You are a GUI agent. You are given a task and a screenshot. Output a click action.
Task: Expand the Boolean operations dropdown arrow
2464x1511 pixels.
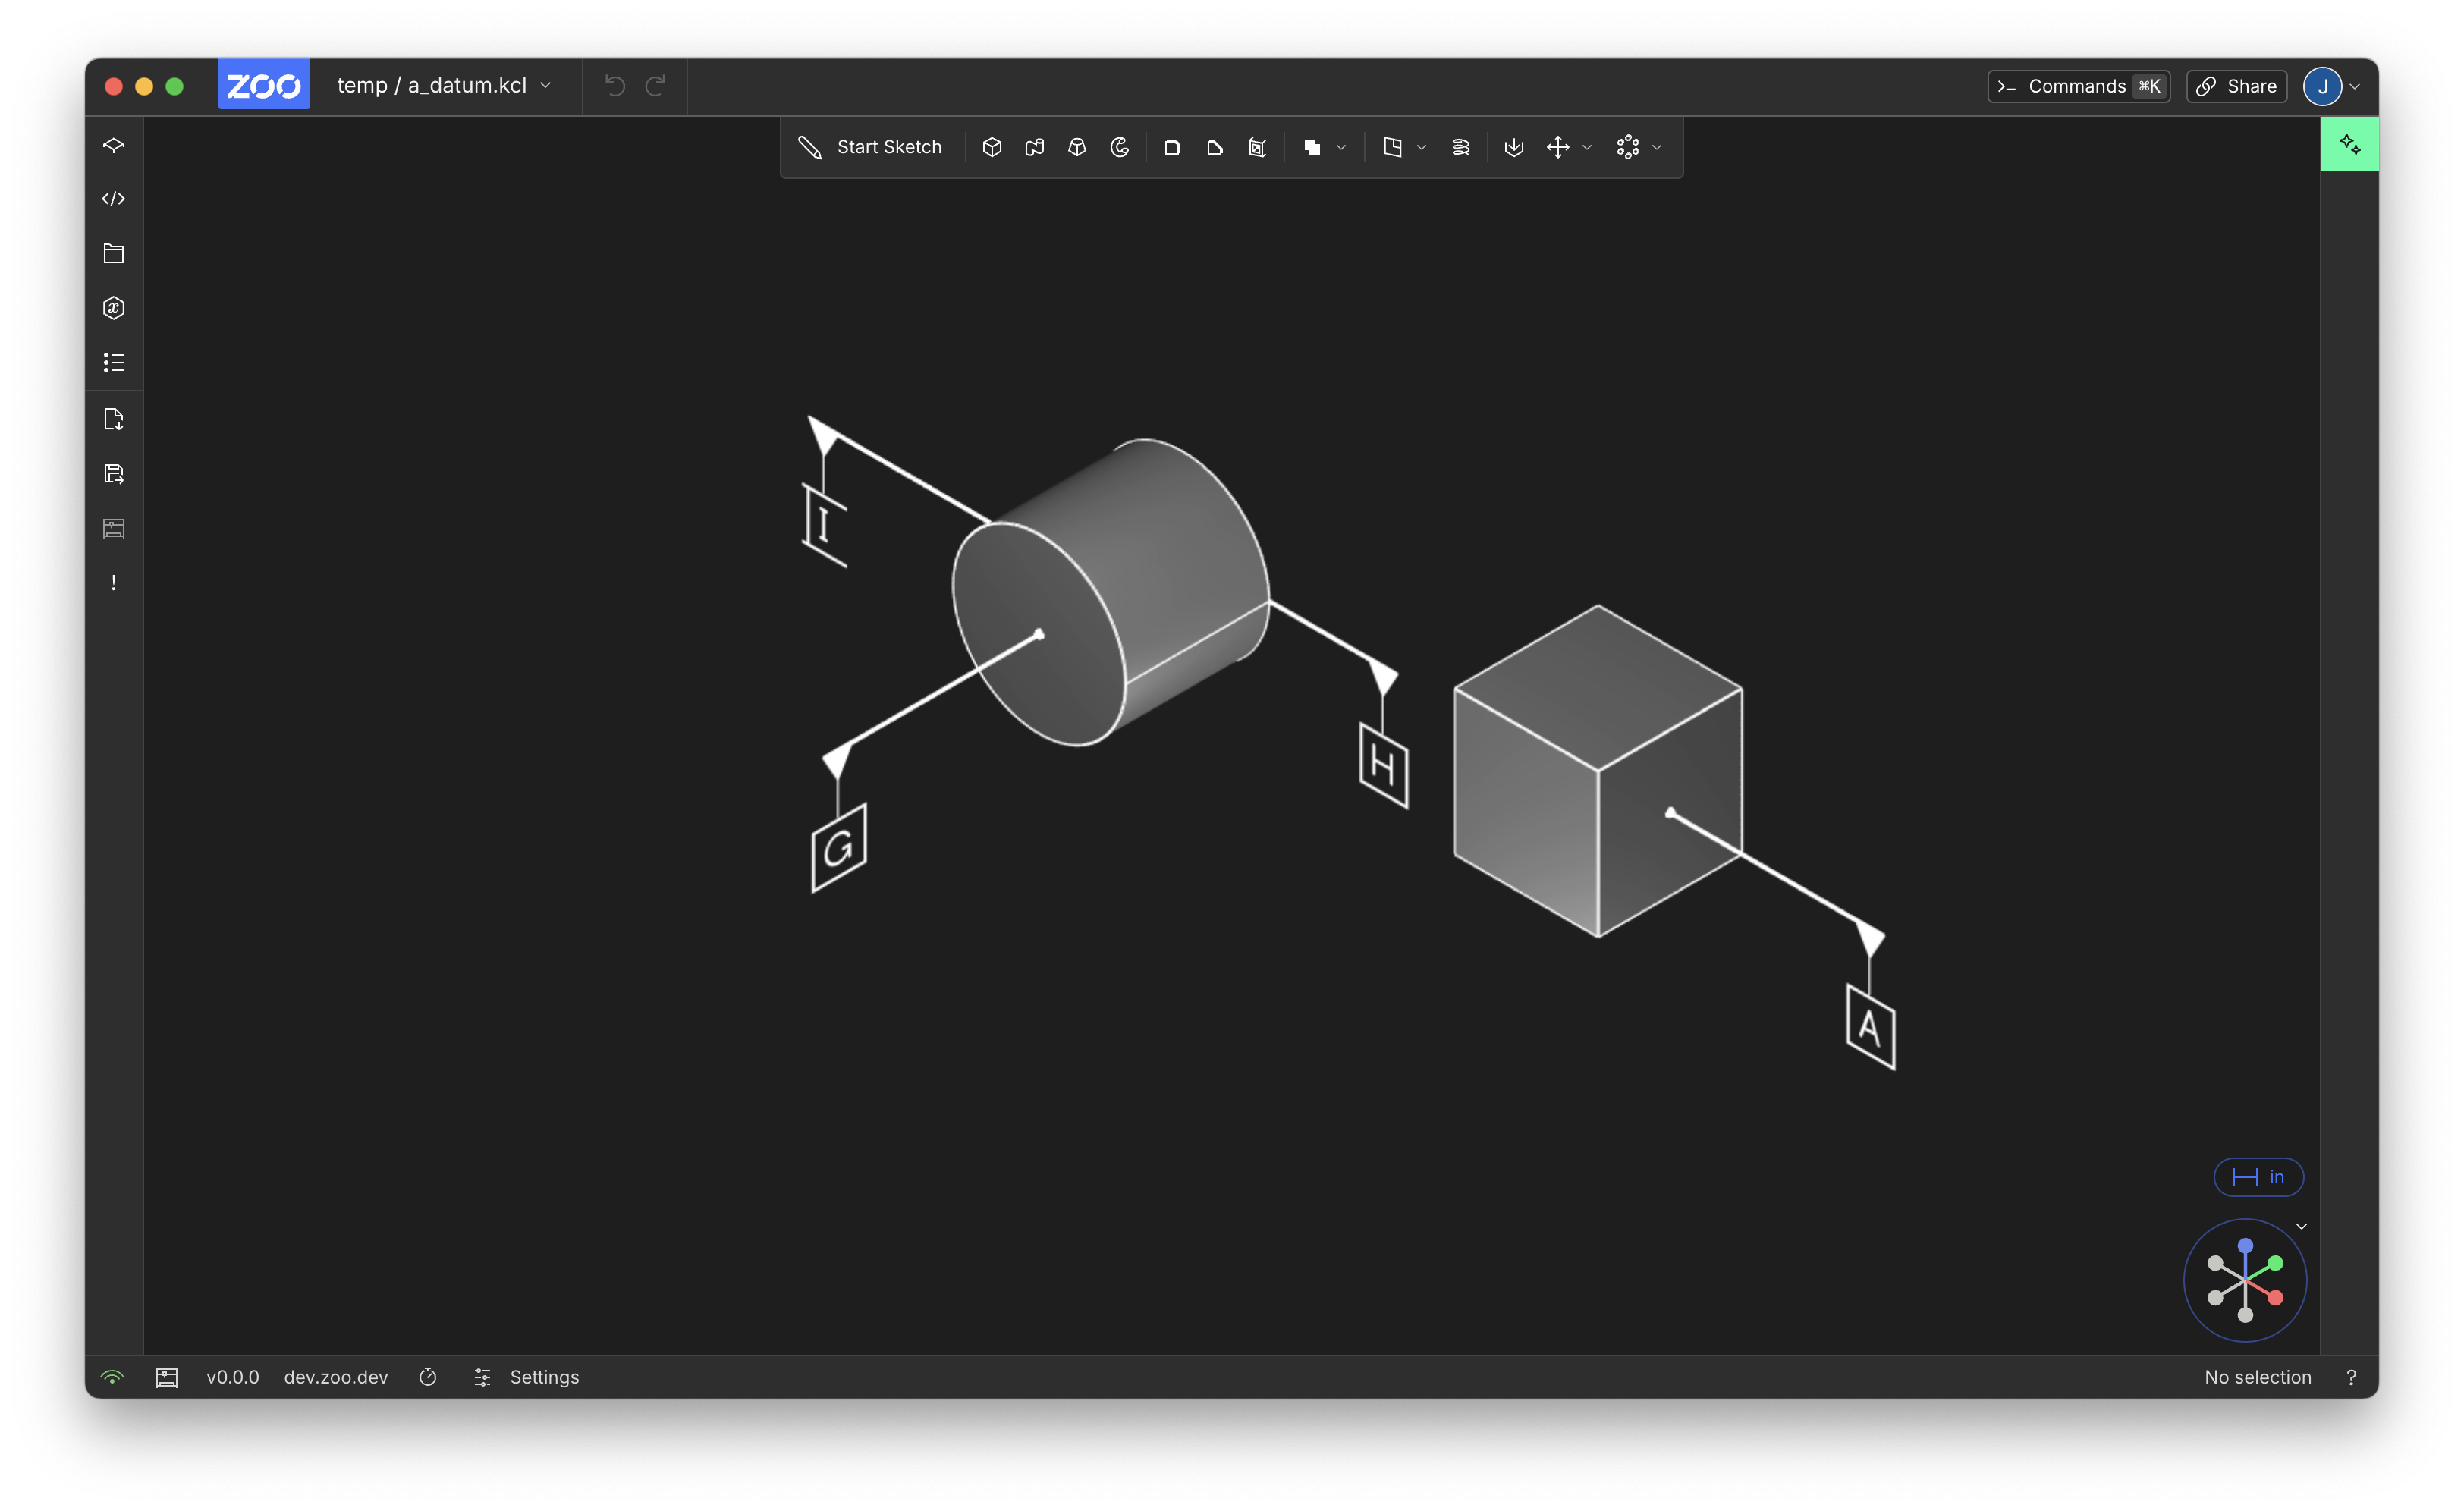coord(1341,147)
